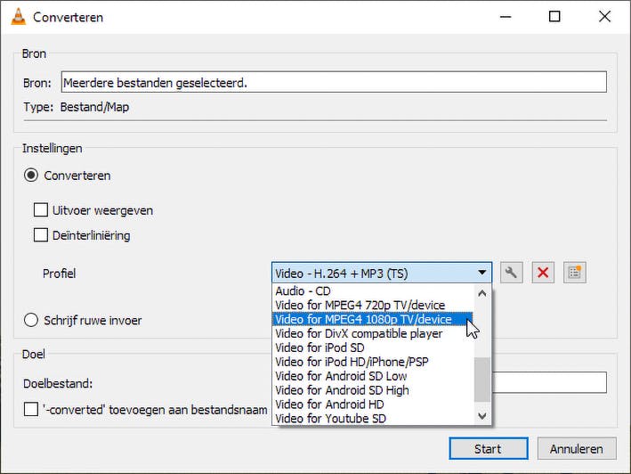Screen dimensions: 631x474
Task: Click the Bron source text field
Action: coord(334,82)
